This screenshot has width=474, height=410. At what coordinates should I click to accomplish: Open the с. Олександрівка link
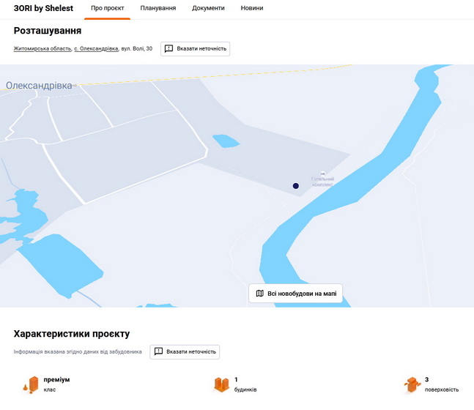[x=96, y=49]
